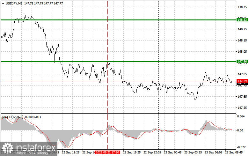Click the 22 Sep 22:05 time label
Viewport: 249px width, 156px height.
(152, 152)
